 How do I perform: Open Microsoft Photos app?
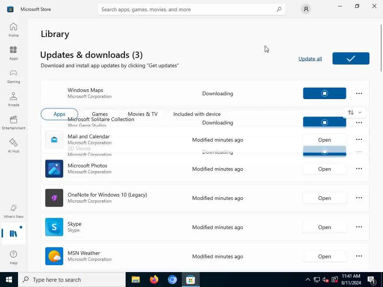click(324, 169)
